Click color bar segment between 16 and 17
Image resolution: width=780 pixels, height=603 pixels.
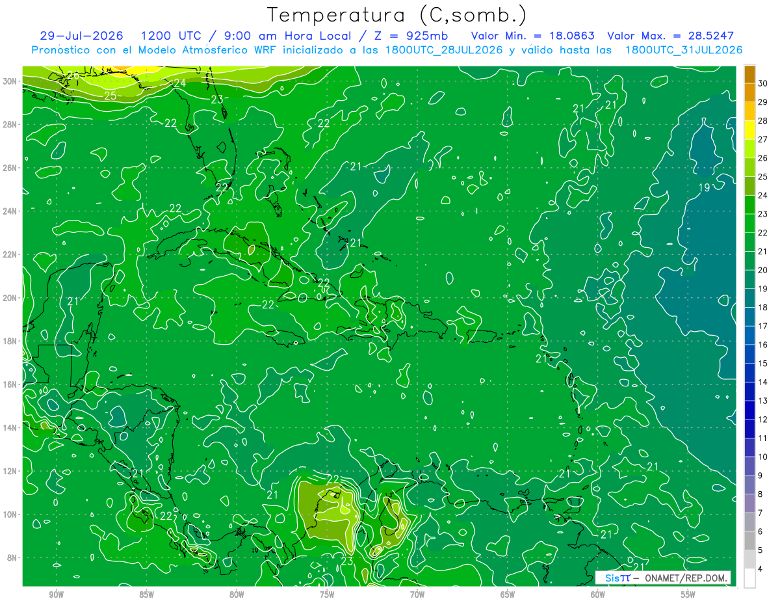(749, 335)
